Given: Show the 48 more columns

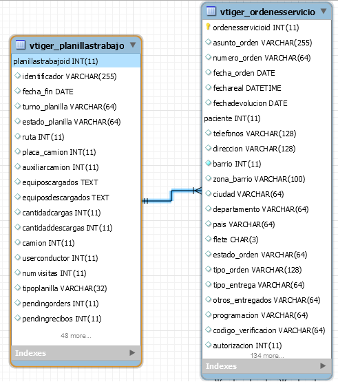Looking at the screenshot, I should (x=76, y=336).
